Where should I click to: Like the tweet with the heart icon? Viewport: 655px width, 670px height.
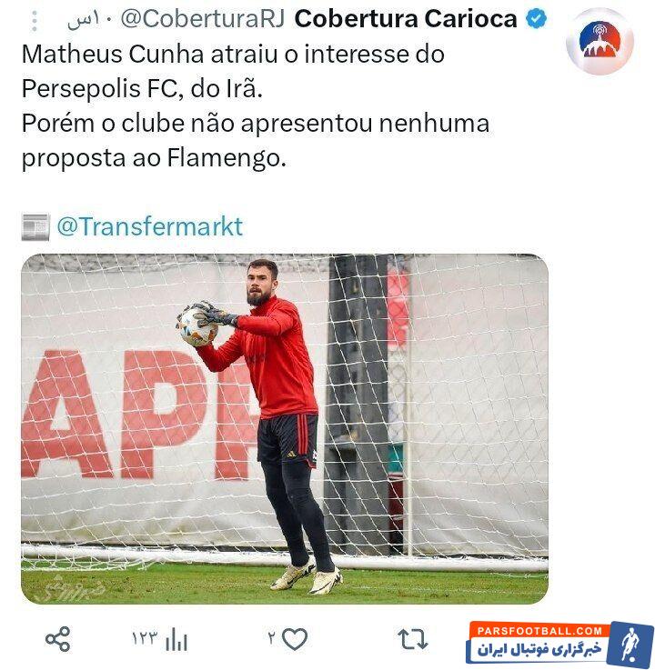[x=295, y=639]
